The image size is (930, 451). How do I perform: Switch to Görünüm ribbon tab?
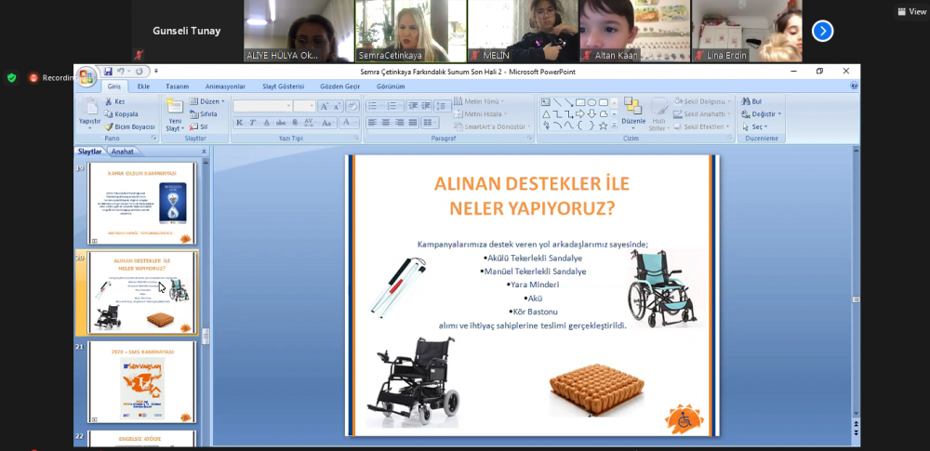tap(391, 86)
